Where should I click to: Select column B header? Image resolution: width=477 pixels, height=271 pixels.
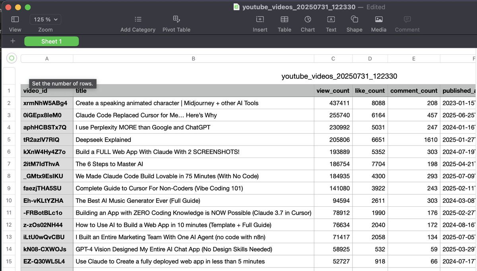click(x=194, y=59)
